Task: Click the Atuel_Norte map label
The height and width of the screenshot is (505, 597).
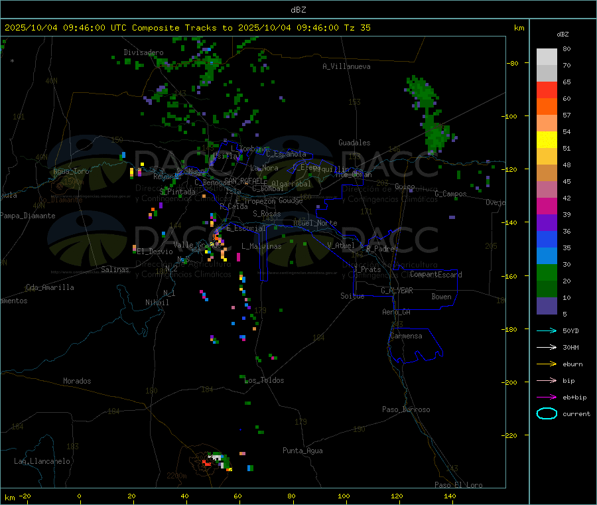Action: pyautogui.click(x=315, y=223)
